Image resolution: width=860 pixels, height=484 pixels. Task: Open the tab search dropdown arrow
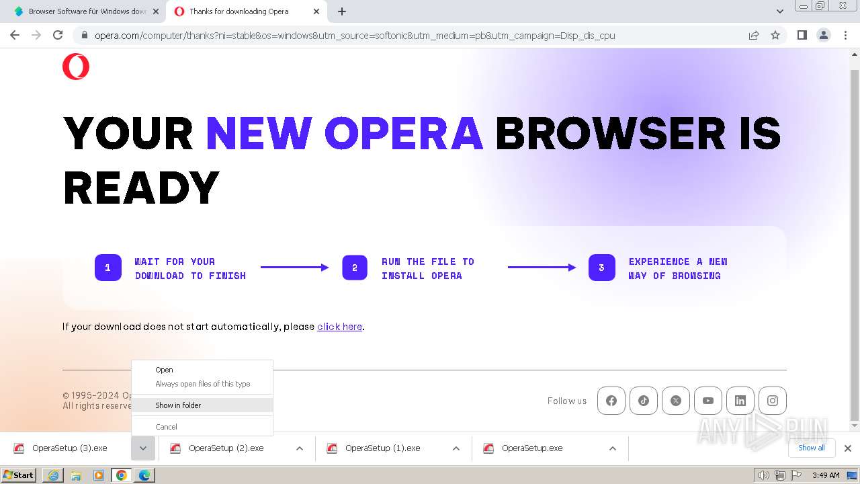click(780, 11)
